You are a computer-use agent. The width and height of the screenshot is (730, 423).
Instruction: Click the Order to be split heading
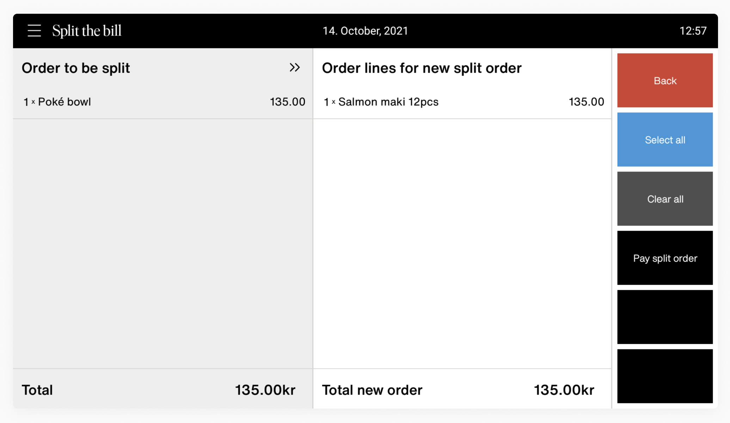coord(76,68)
